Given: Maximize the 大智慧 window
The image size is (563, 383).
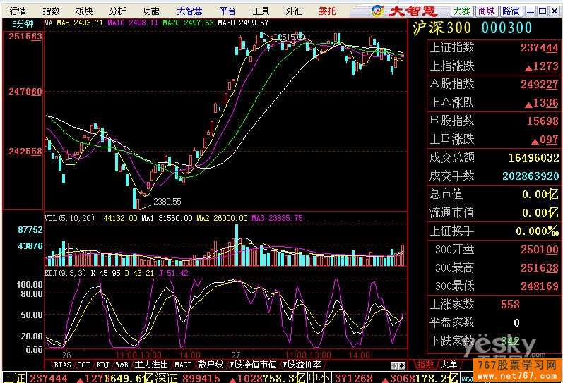Looking at the screenshot, I should click(543, 11).
